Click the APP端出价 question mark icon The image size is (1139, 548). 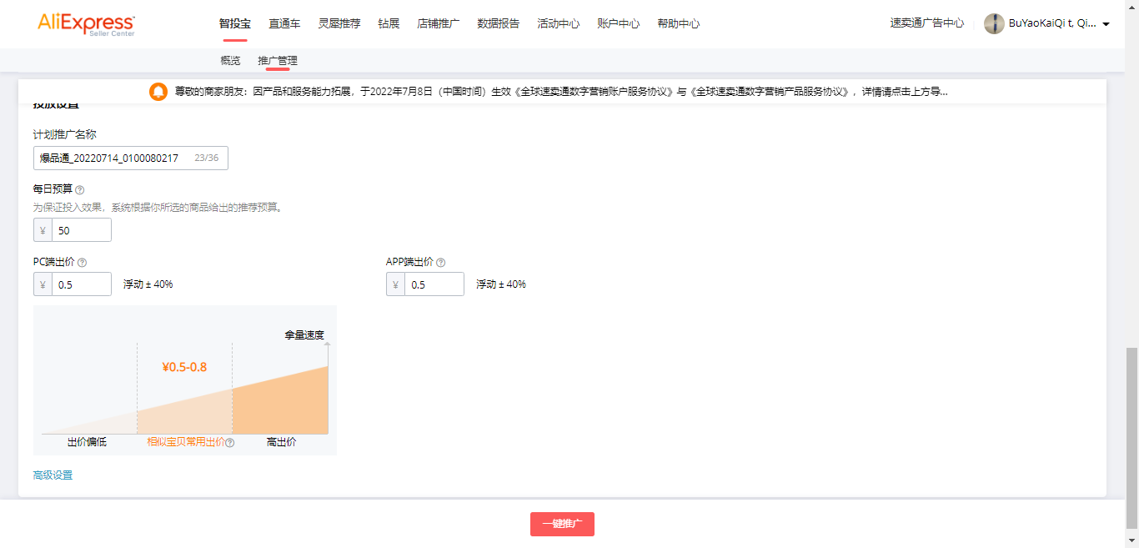tap(440, 261)
